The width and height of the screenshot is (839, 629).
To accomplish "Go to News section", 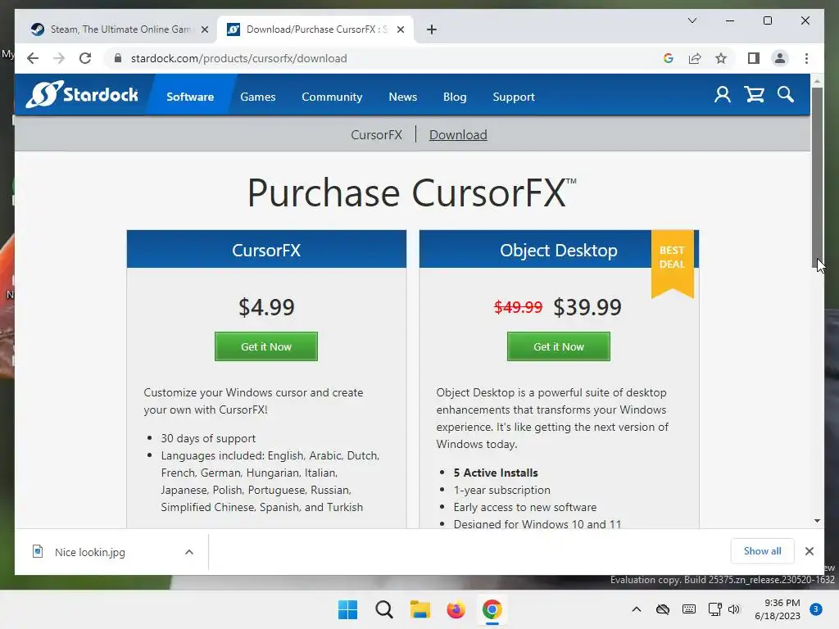I will 403,97.
